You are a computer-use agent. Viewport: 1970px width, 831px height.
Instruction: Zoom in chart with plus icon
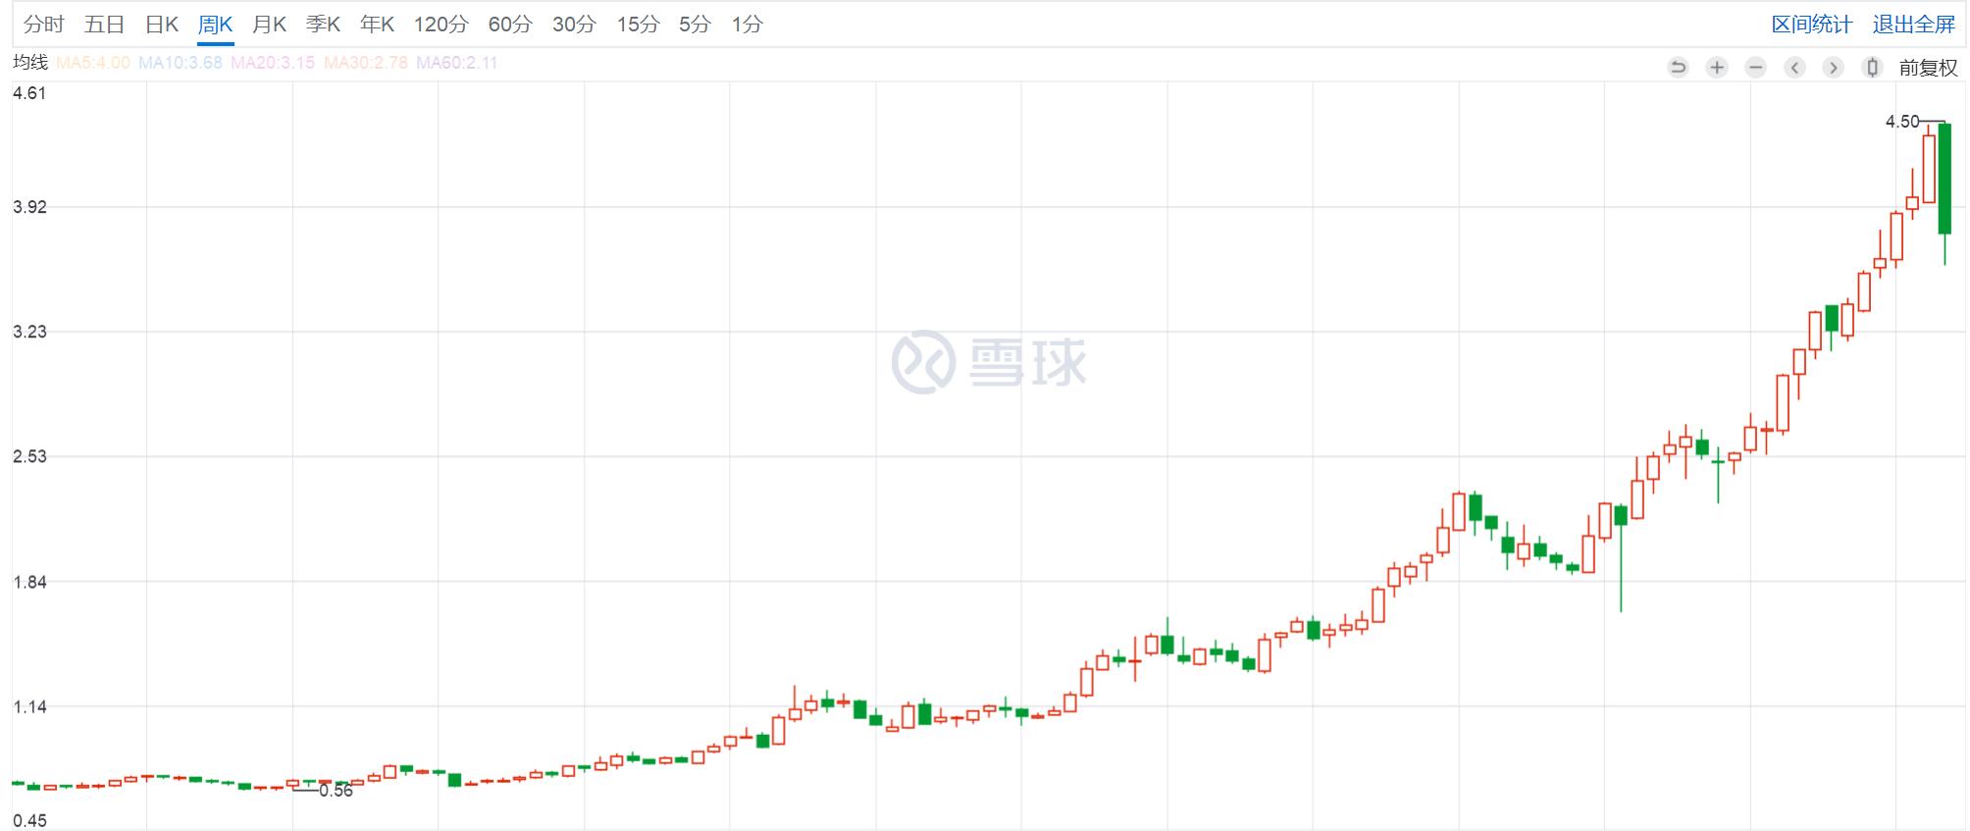(x=1717, y=67)
